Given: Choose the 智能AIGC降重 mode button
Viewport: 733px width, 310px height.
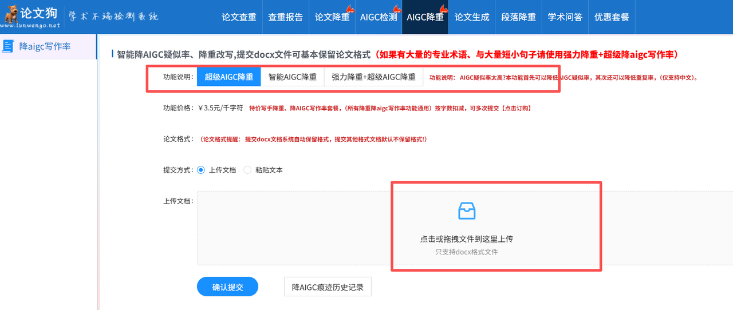Looking at the screenshot, I should tap(293, 77).
